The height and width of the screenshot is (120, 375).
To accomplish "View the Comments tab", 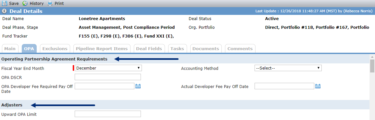I will [240, 49].
